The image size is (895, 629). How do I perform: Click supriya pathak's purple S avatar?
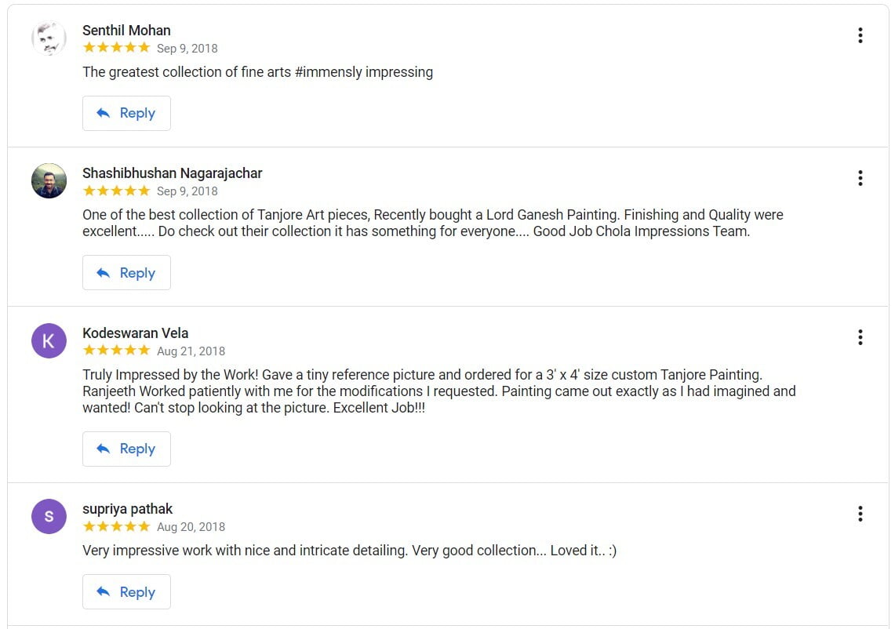point(49,516)
